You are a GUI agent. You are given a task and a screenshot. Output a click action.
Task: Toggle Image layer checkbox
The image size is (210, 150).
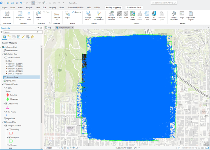tap(10, 145)
